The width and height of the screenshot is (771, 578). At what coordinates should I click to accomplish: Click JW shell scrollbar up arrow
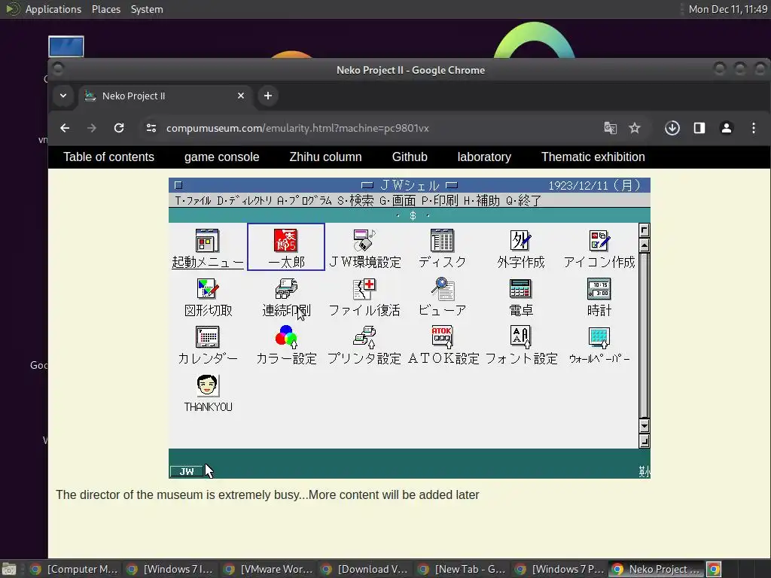tap(645, 245)
